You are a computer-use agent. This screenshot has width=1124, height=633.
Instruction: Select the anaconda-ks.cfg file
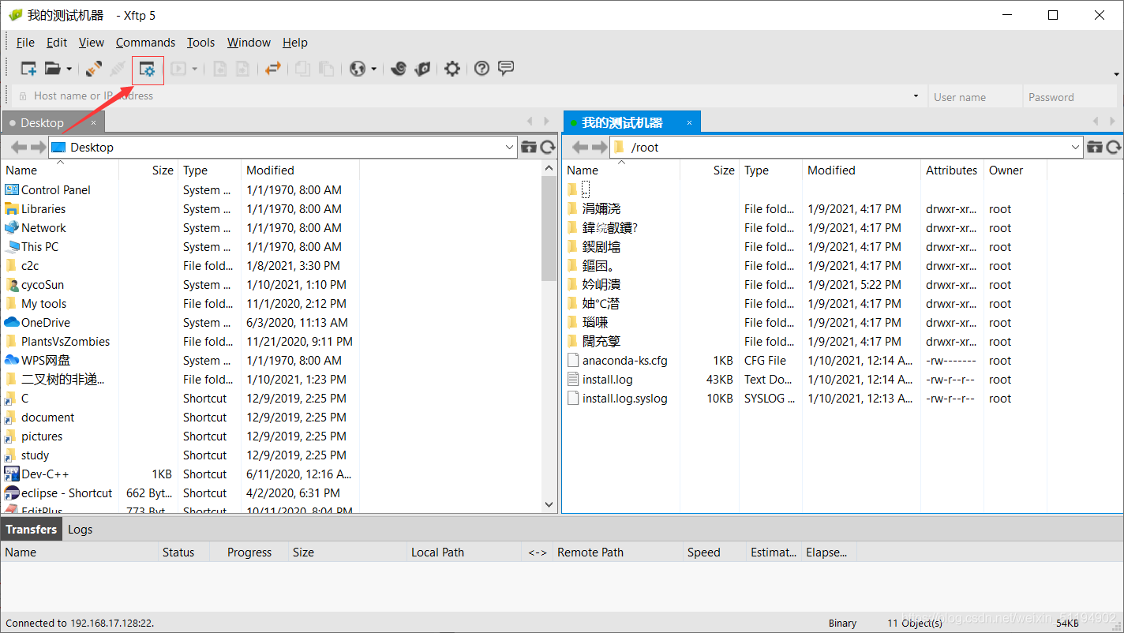click(625, 361)
